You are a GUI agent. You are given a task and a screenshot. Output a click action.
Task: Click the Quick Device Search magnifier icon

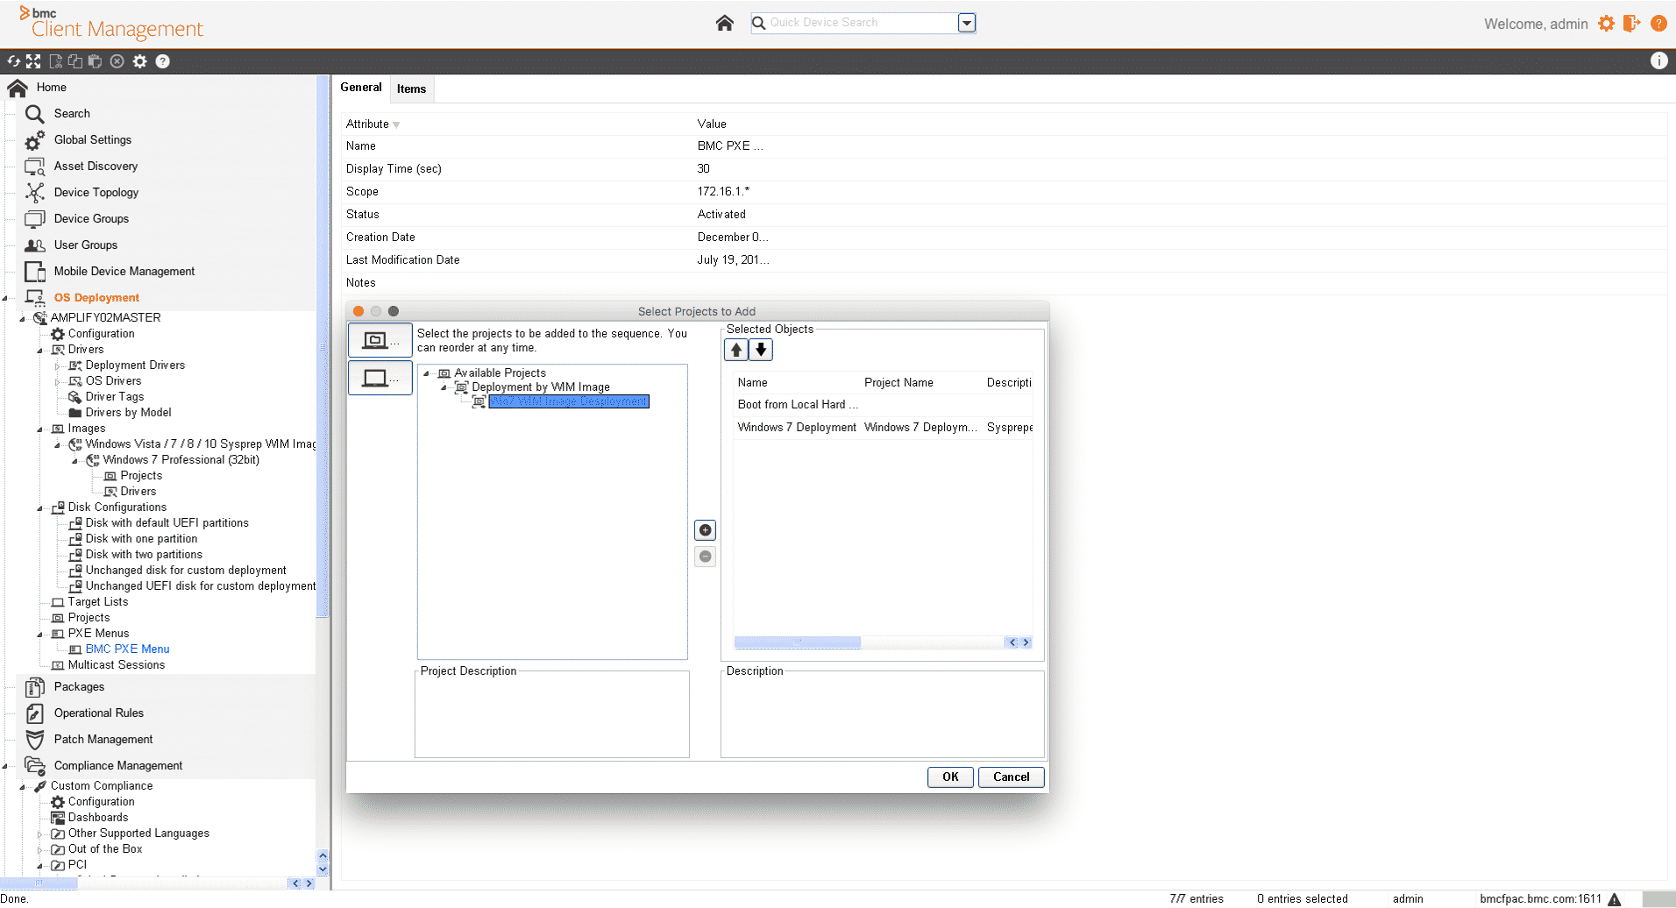click(x=759, y=23)
